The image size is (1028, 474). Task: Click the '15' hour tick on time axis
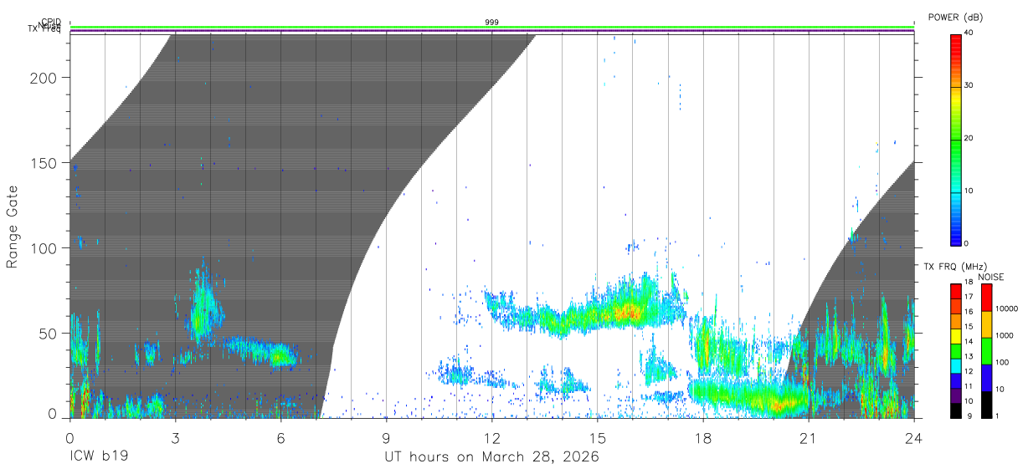[597, 437]
